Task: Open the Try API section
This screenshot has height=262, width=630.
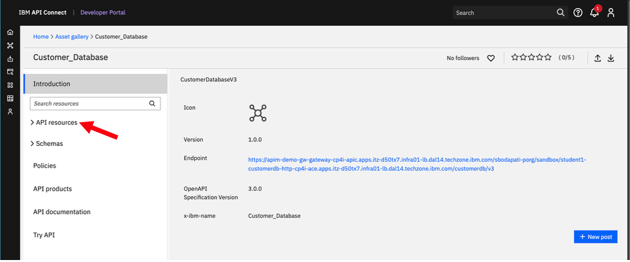Action: [44, 235]
